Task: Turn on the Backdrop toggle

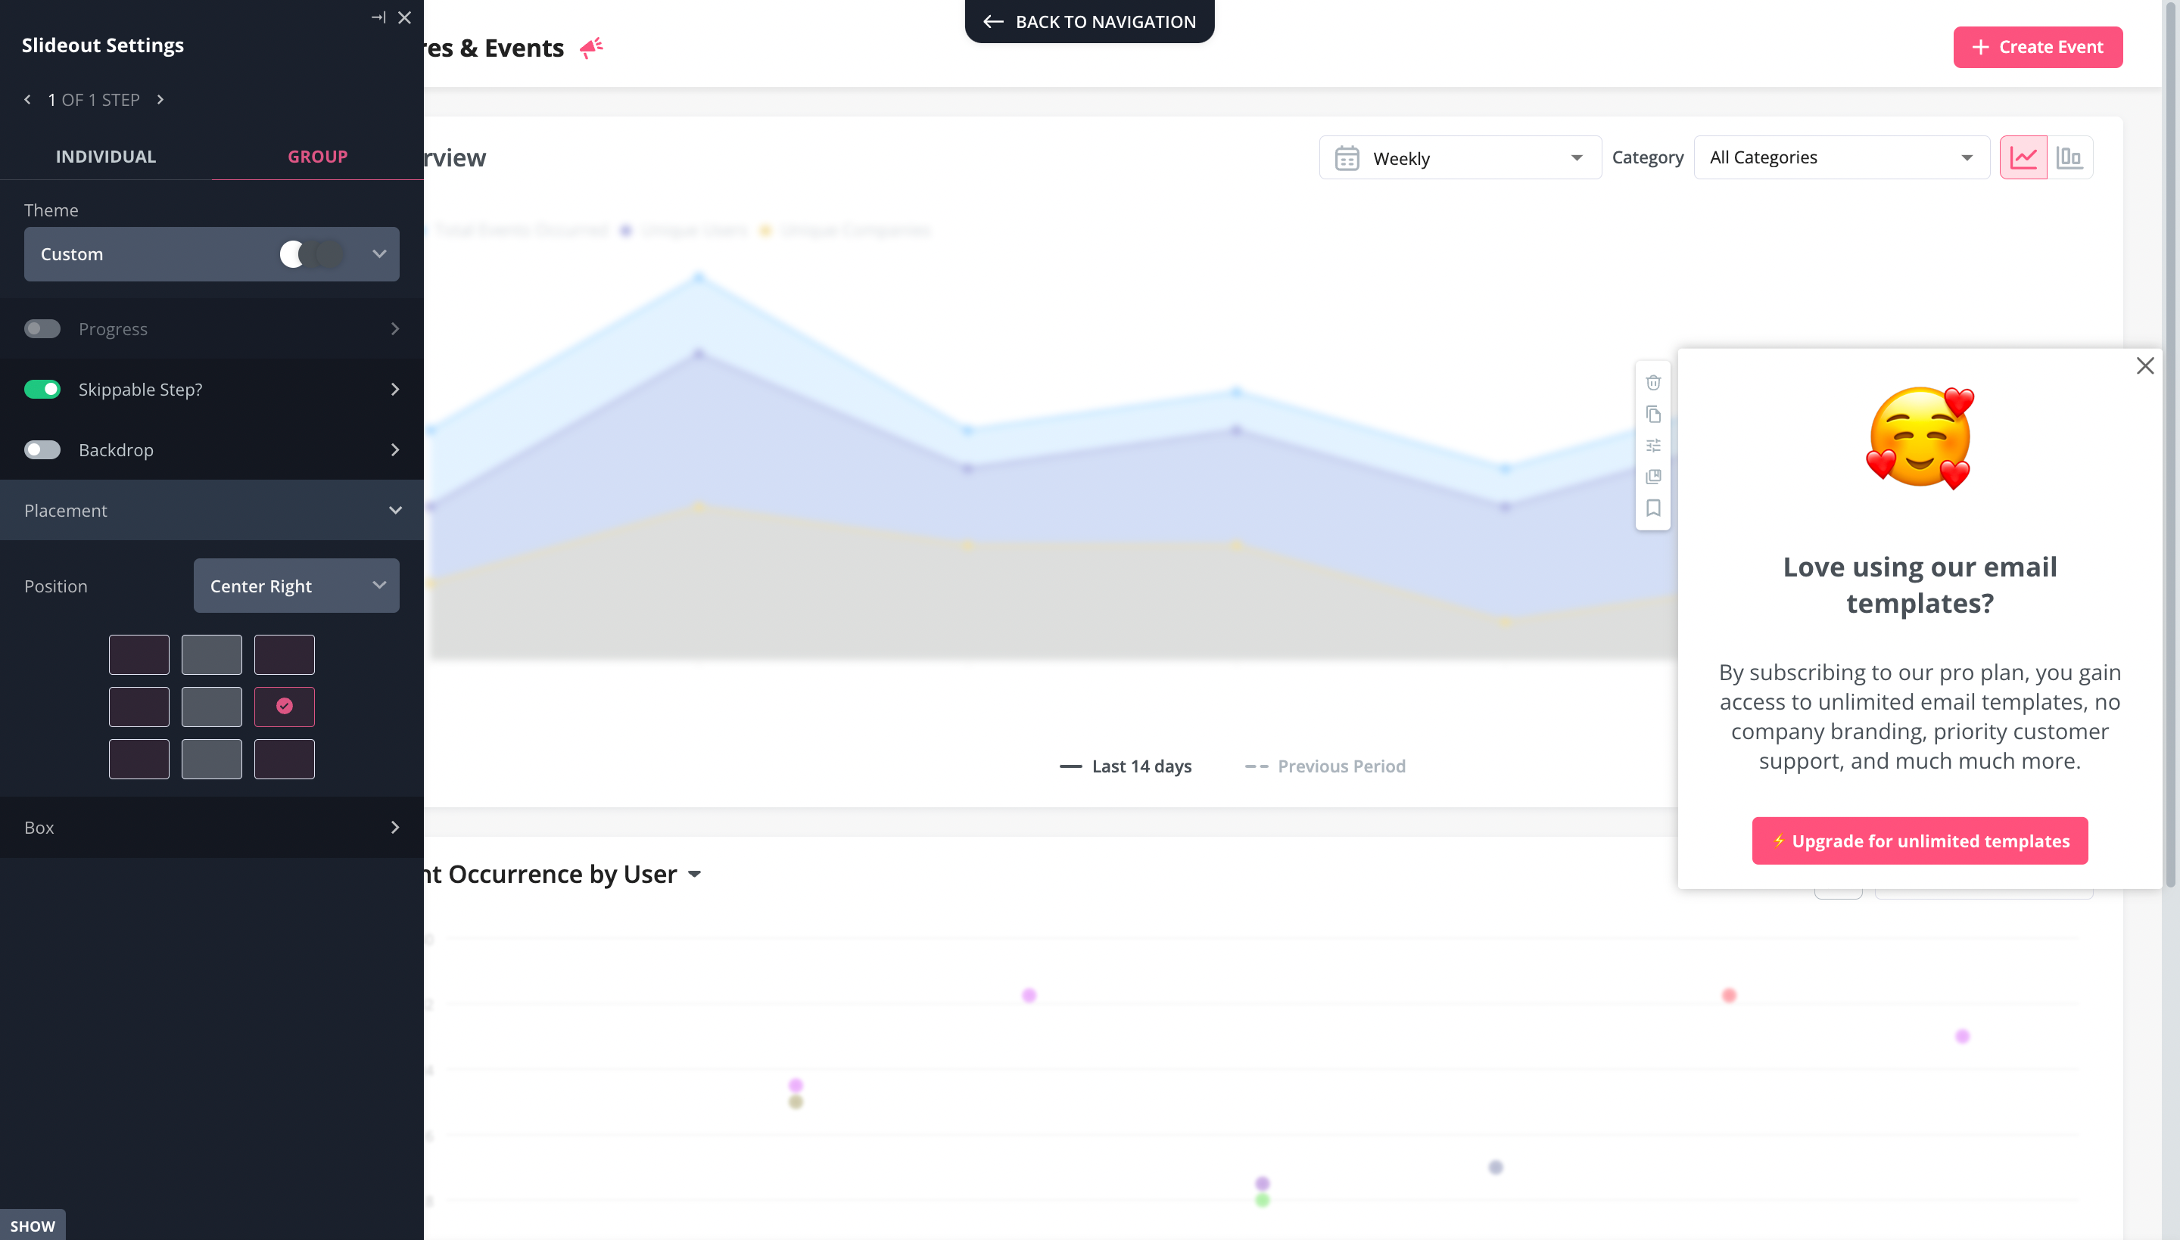Action: point(42,449)
